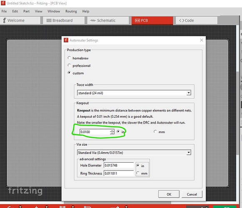Open the Routing menu
Viewport: 242px width, 208px height.
tap(71, 11)
